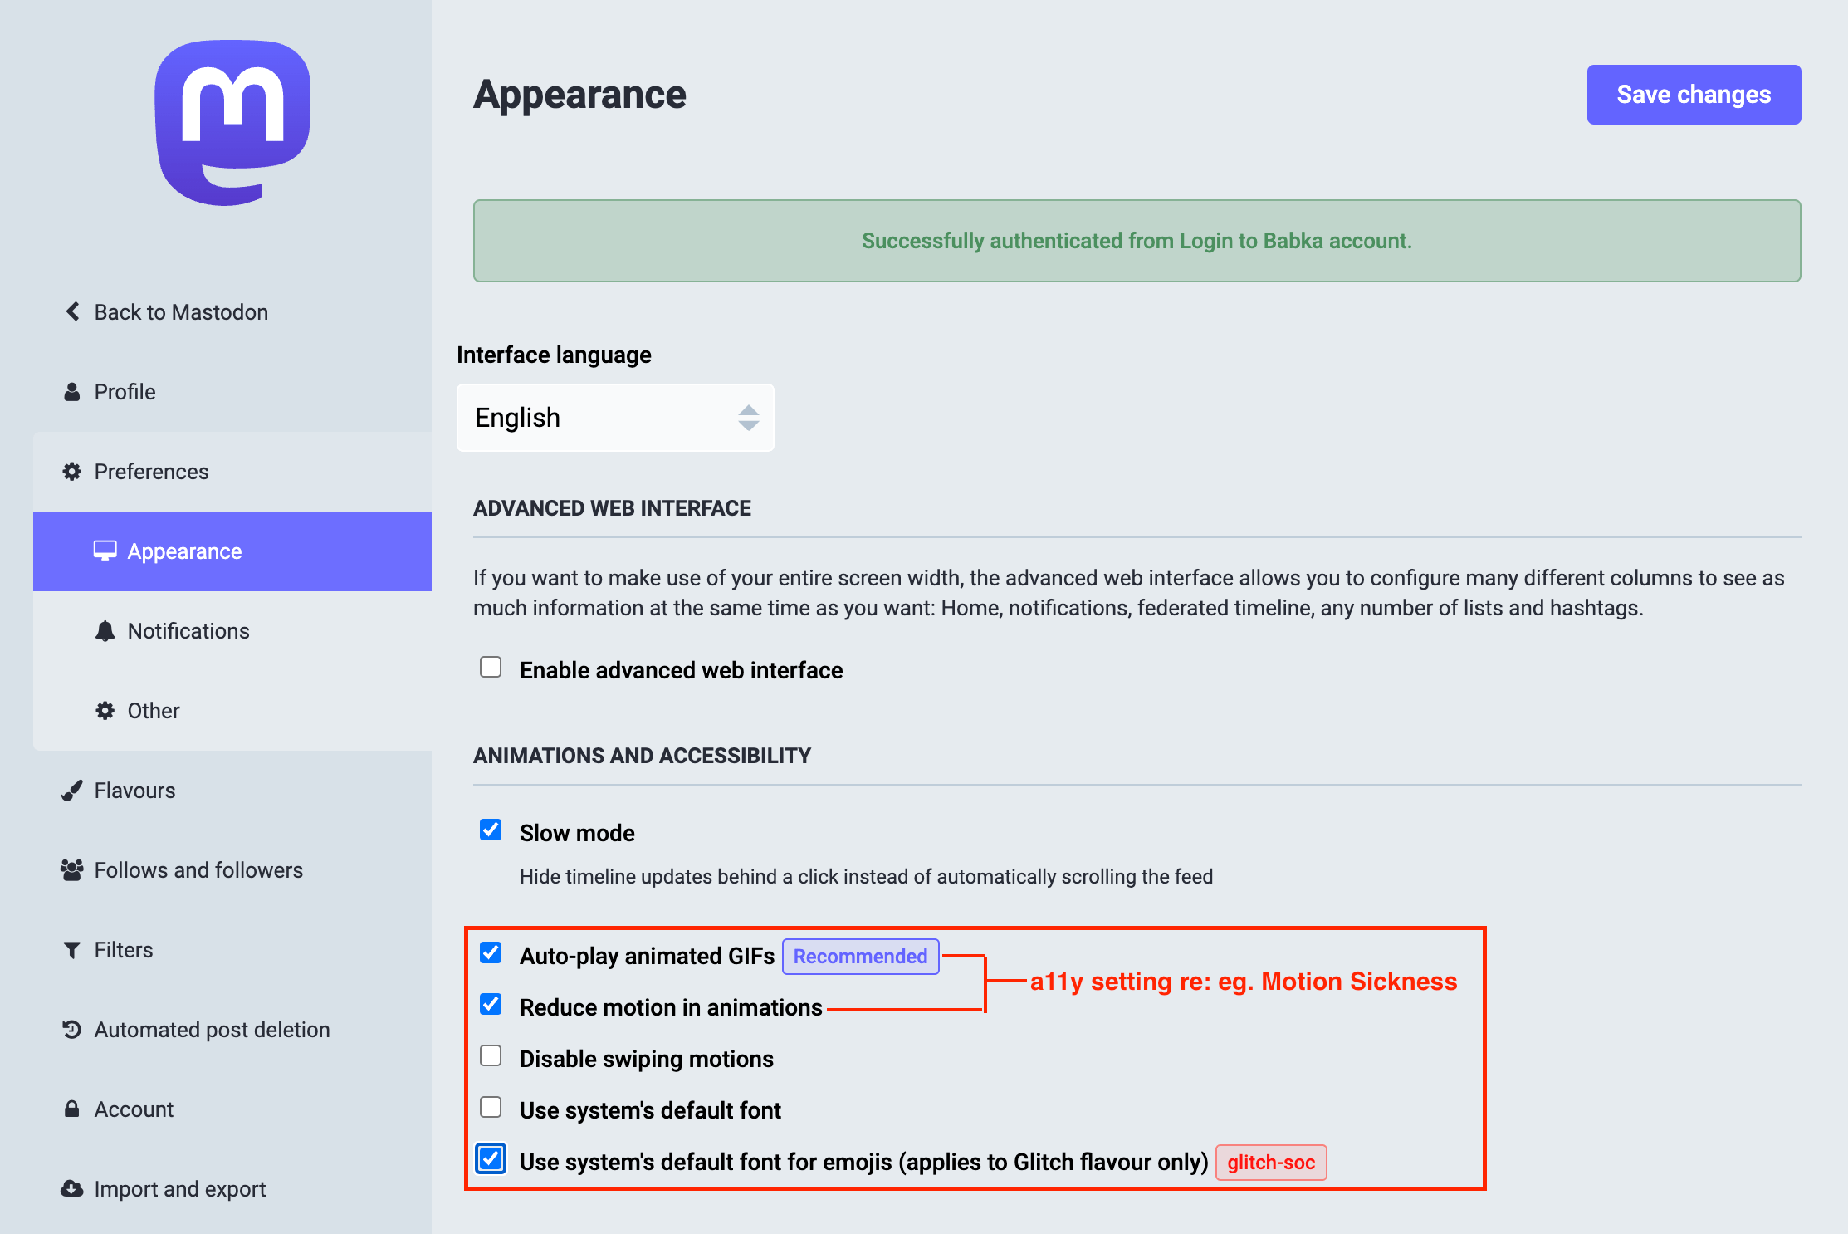The image size is (1848, 1234).
Task: Click the Import and export cloud icon
Action: pyautogui.click(x=72, y=1188)
